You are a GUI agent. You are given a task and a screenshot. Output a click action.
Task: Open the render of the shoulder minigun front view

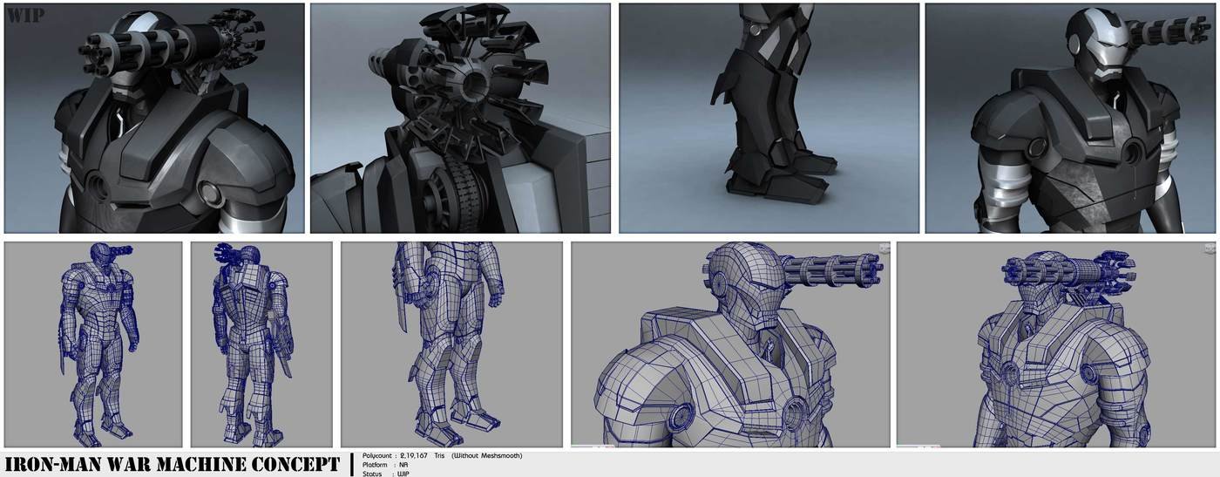coord(154,118)
